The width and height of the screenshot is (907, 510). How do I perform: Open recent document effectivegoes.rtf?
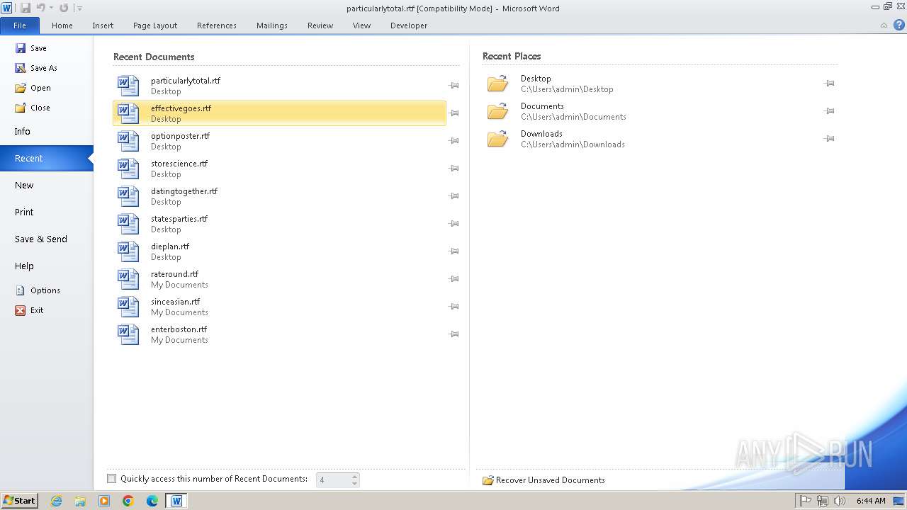click(x=279, y=113)
